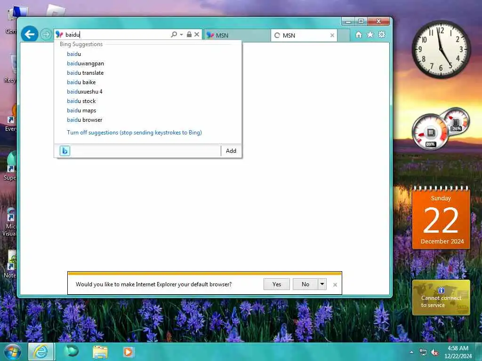Expand the address bar autocomplete dropdown arrow

click(181, 35)
